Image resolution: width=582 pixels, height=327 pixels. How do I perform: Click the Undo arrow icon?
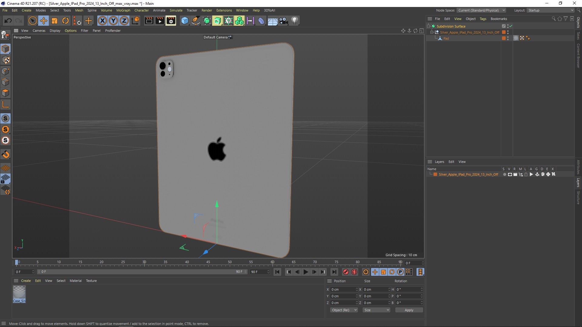pos(8,21)
